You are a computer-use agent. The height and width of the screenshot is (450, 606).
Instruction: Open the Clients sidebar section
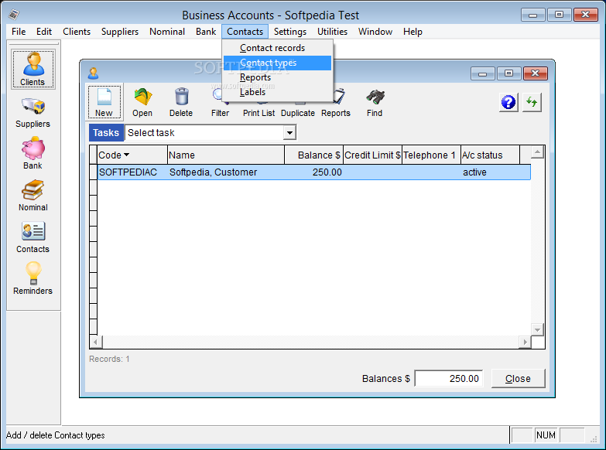(33, 69)
